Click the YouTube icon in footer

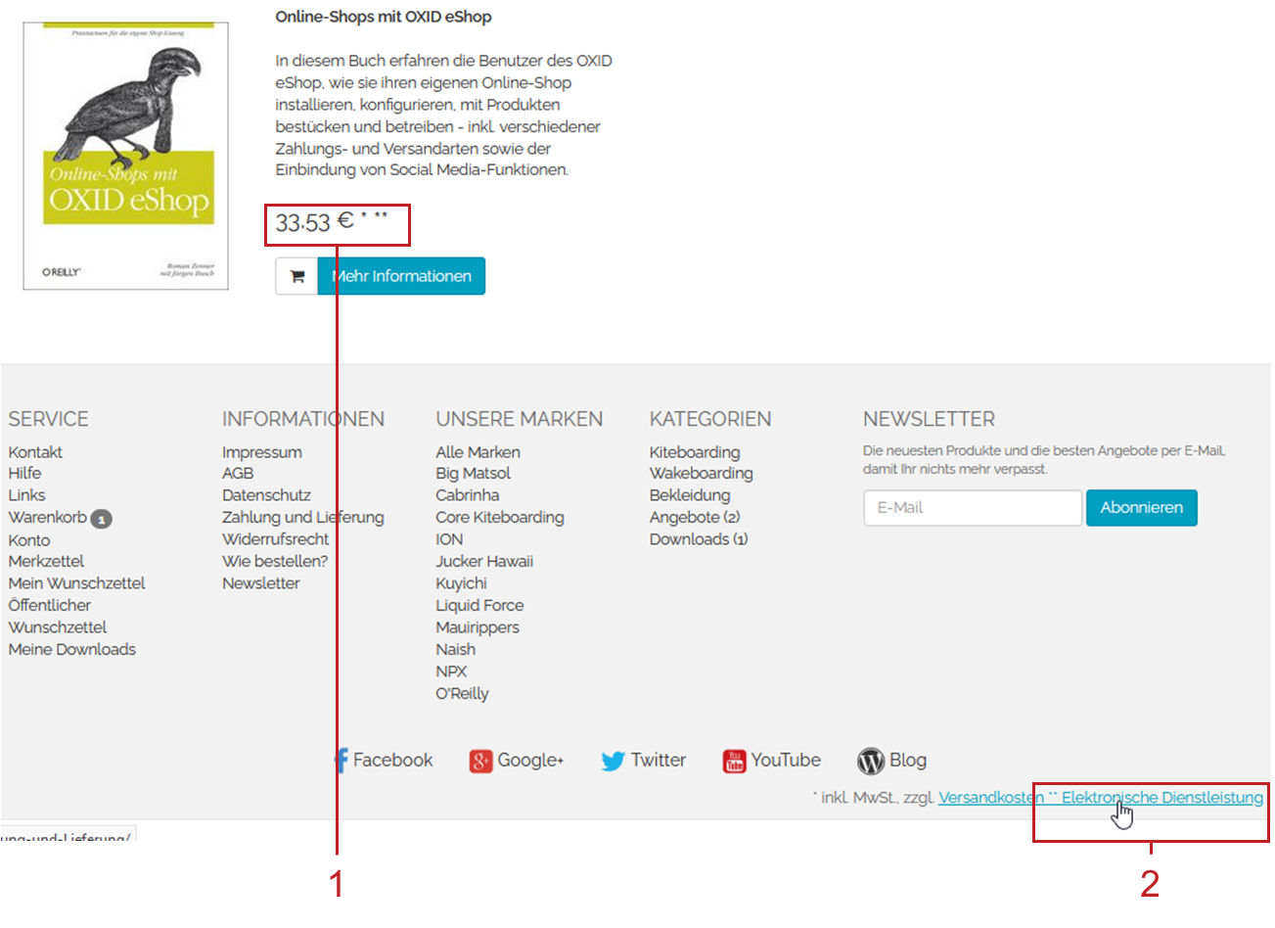pos(734,761)
